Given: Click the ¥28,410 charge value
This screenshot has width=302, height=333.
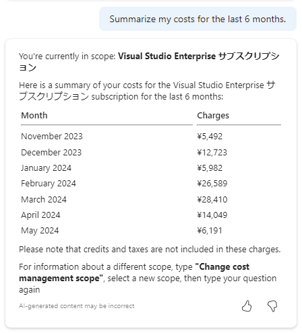Looking at the screenshot, I should click(212, 200).
